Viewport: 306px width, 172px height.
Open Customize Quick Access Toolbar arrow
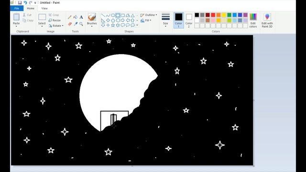tap(35, 3)
